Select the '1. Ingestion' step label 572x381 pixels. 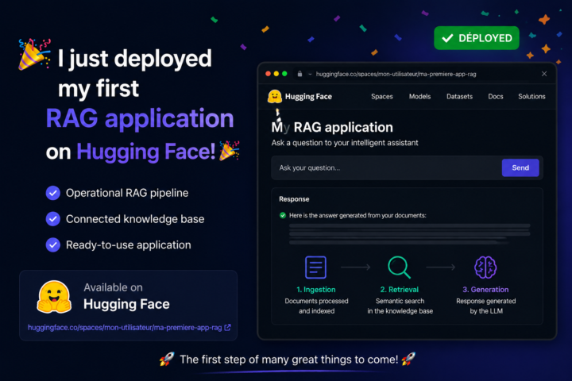click(x=316, y=290)
